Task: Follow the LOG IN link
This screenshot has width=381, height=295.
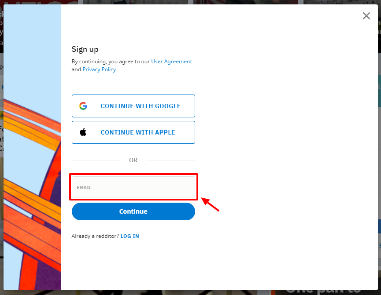Action: pos(130,236)
